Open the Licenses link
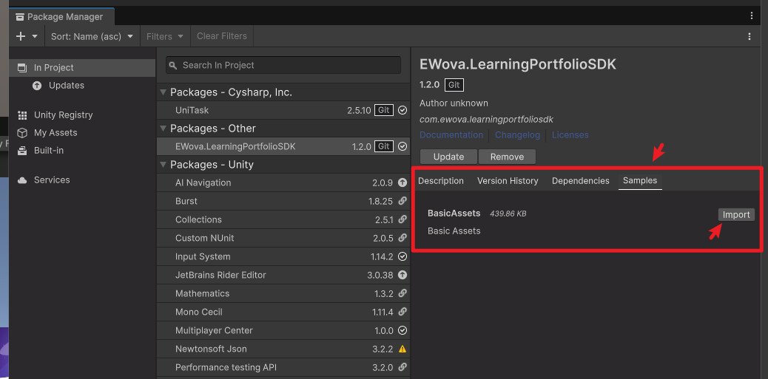The image size is (768, 379). [x=570, y=135]
